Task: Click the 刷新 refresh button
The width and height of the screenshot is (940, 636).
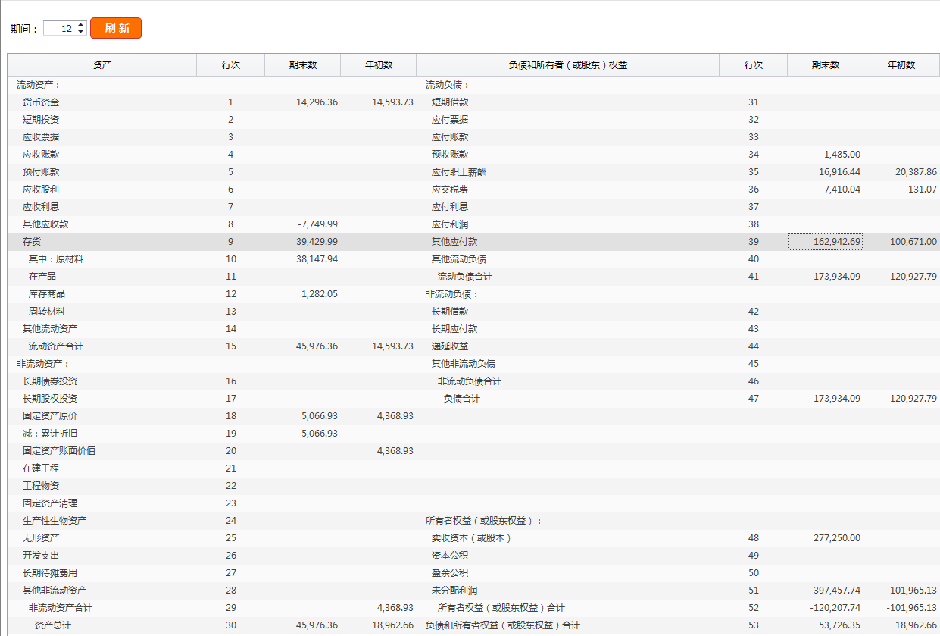Action: click(x=116, y=28)
